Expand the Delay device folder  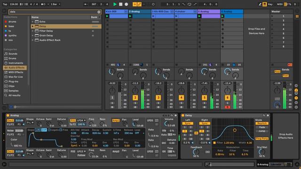[32, 26]
